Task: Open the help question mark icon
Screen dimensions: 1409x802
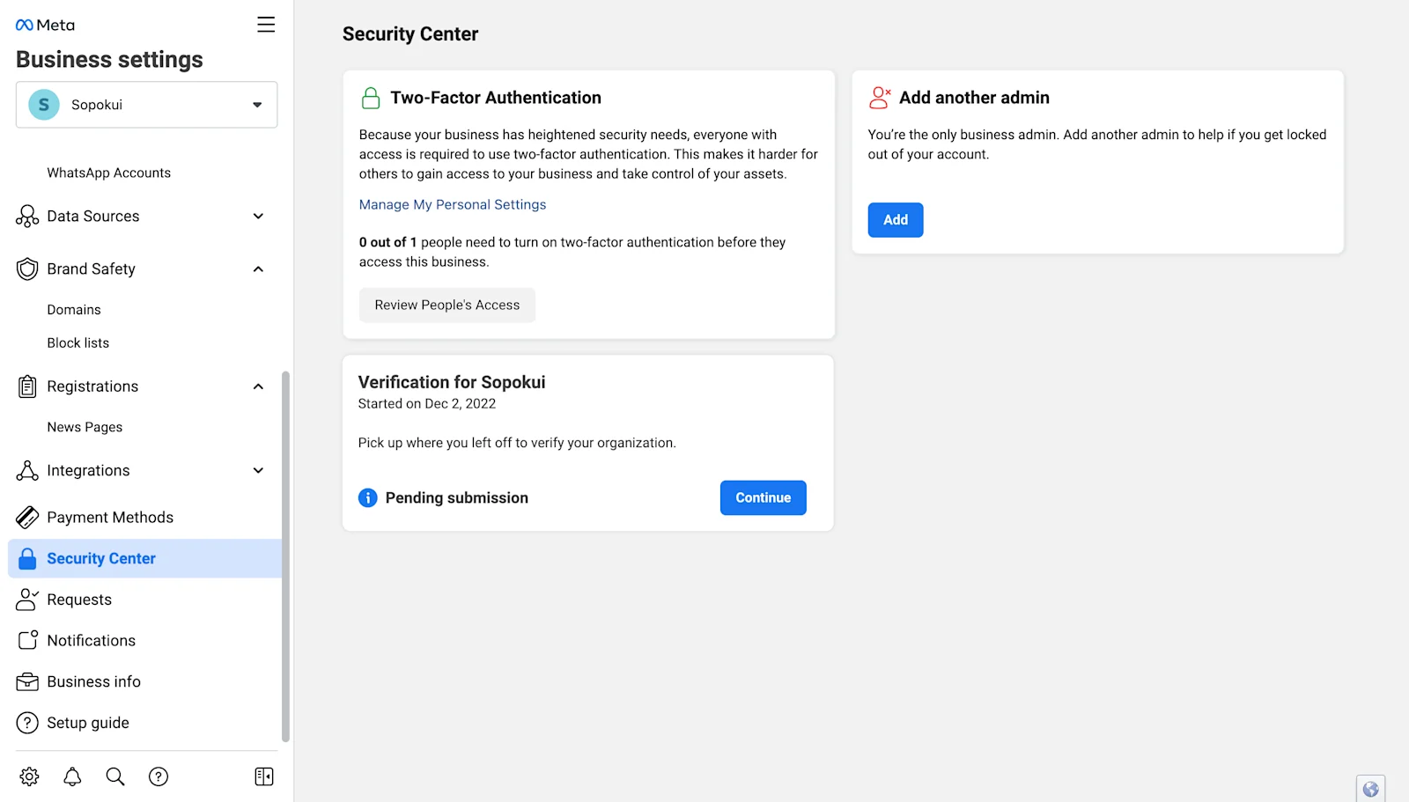Action: (159, 776)
